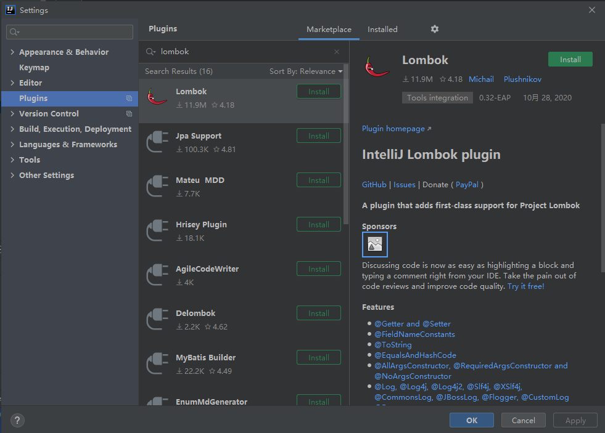Click the project-level icon beside Plugins
The width and height of the screenshot is (605, 433).
tap(130, 98)
